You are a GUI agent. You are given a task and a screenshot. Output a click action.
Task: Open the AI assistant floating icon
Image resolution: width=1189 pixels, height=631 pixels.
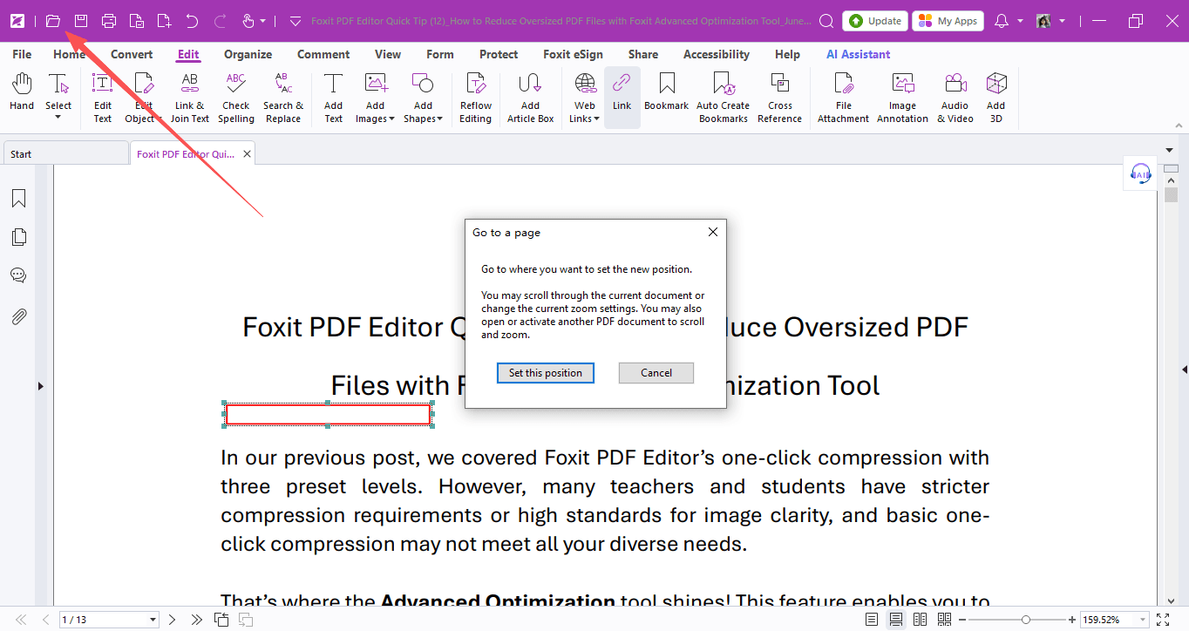[x=1140, y=173]
